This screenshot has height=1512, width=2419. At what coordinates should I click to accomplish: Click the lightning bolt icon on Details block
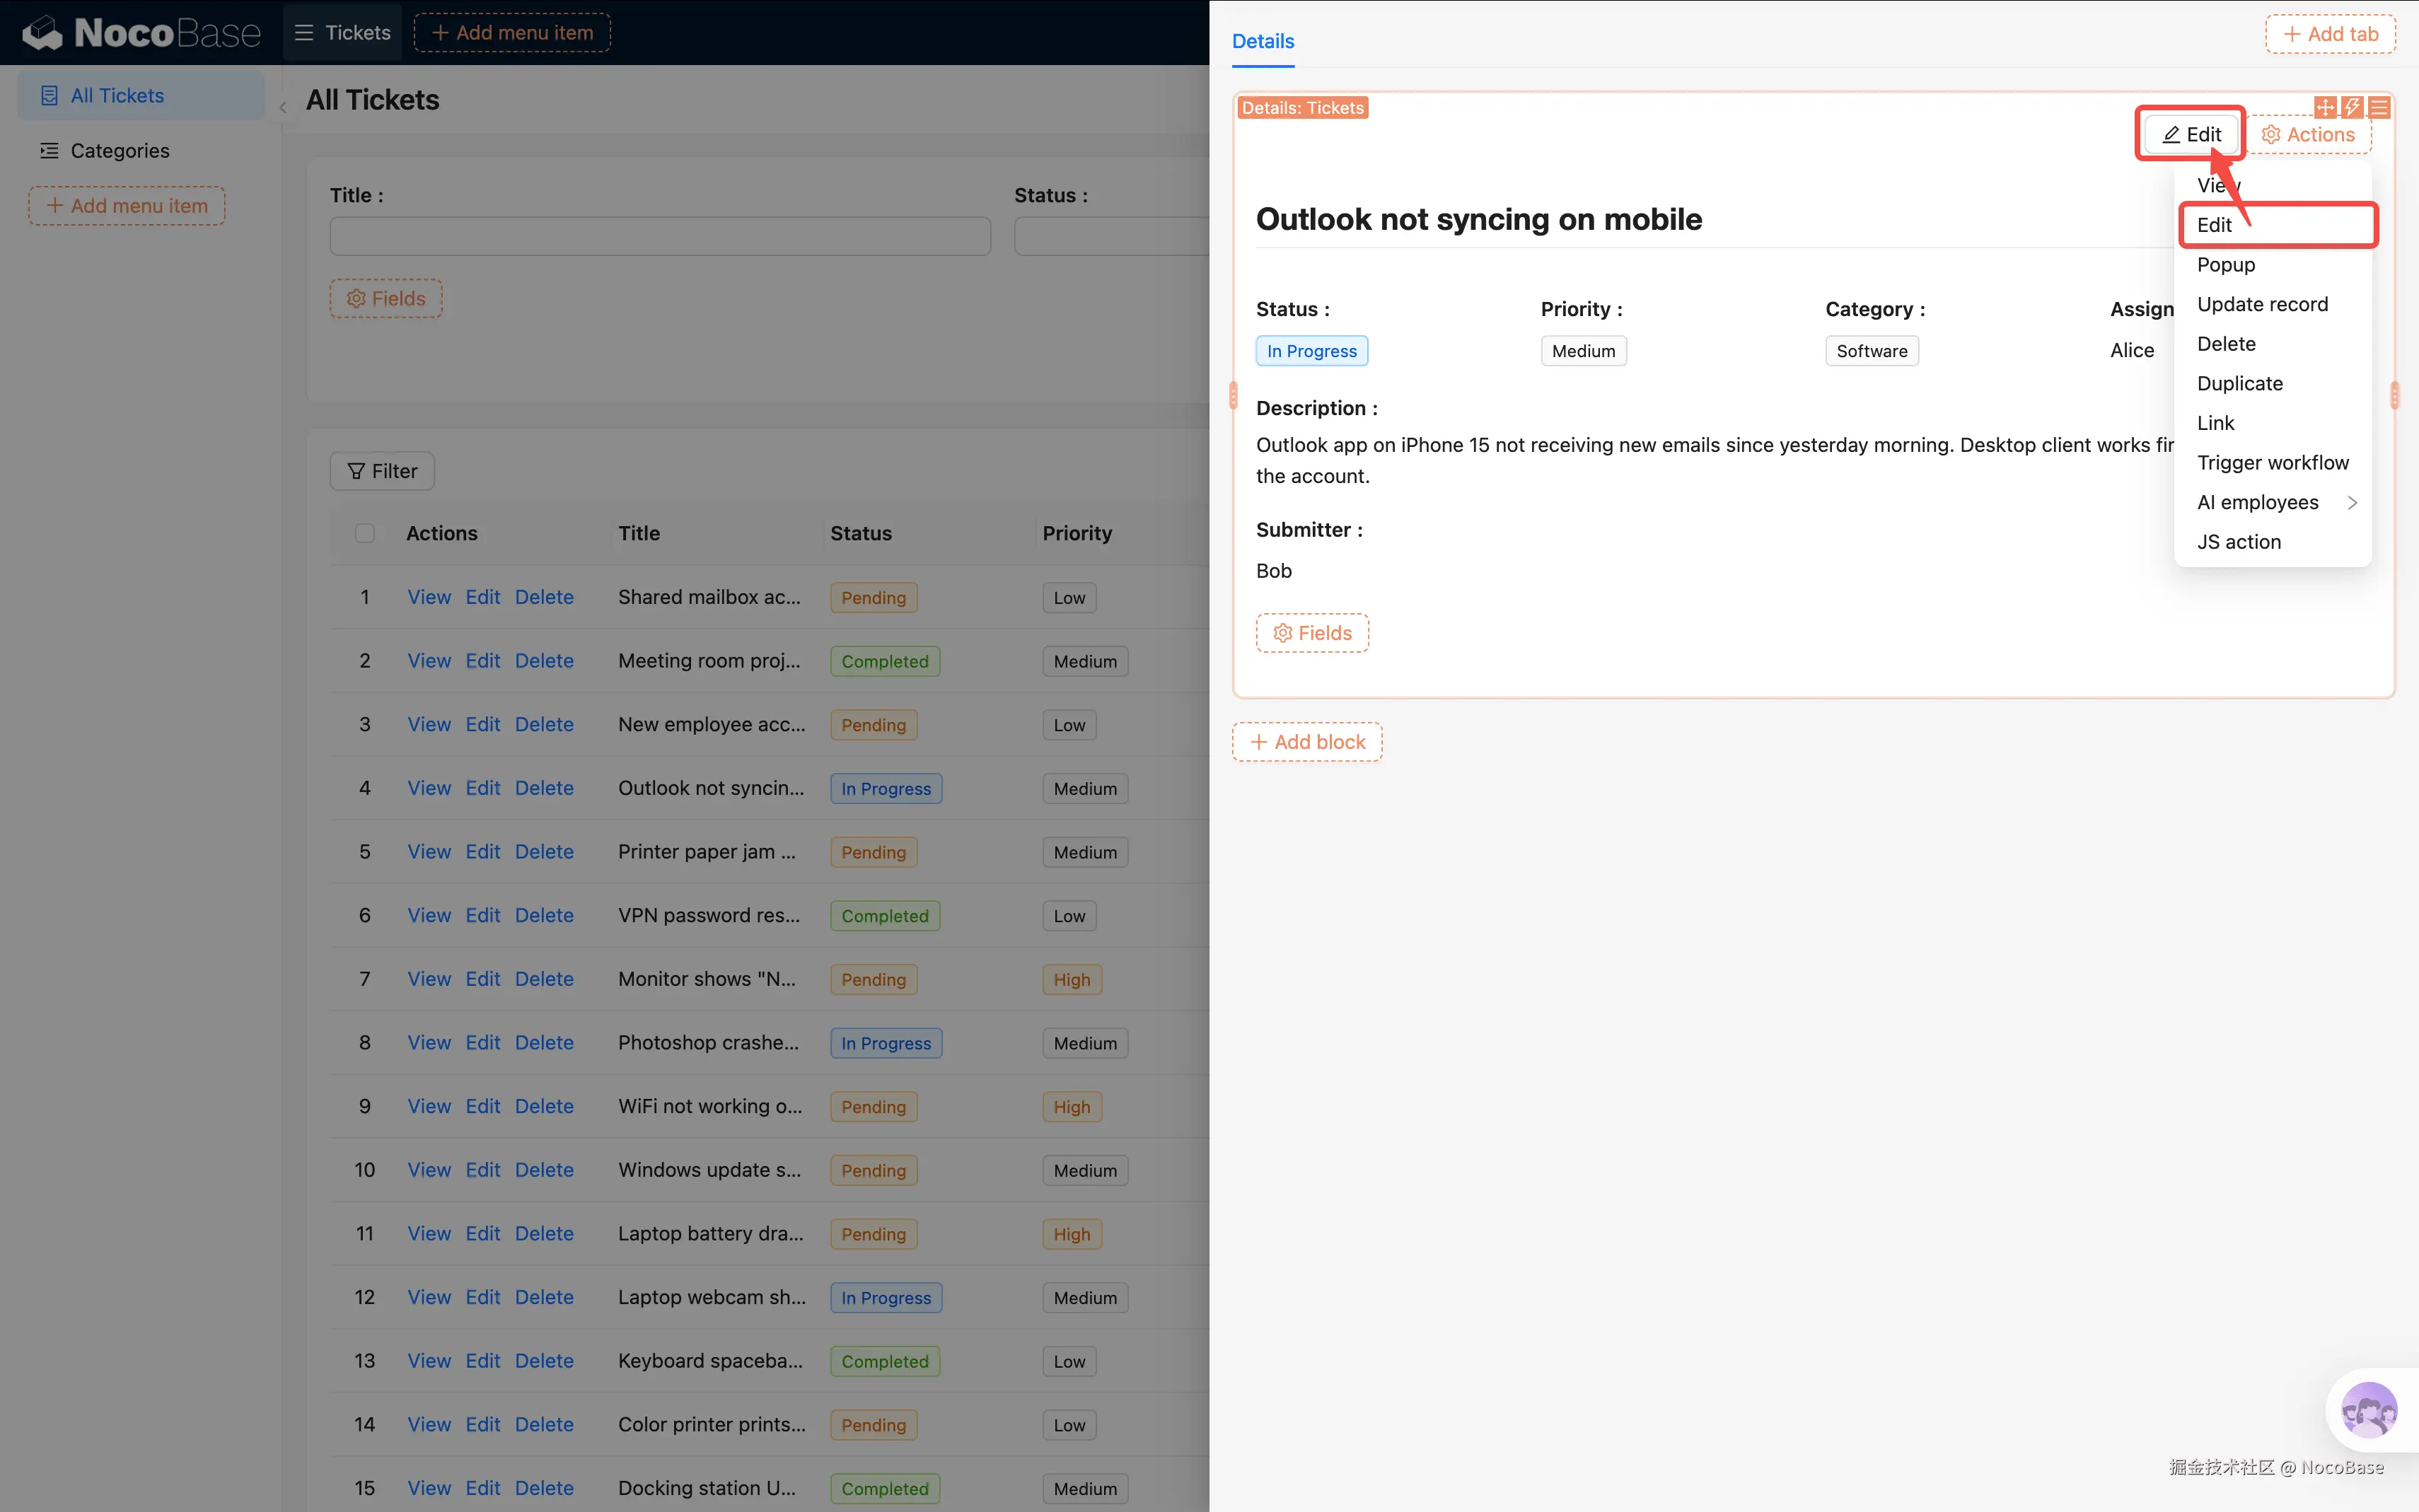coord(2352,107)
